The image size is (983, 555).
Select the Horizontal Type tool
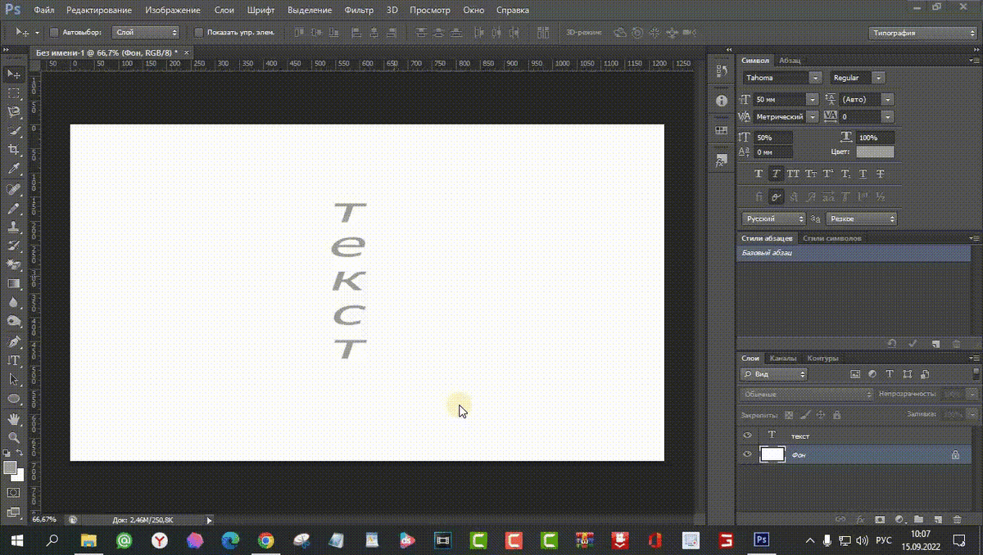tap(14, 360)
